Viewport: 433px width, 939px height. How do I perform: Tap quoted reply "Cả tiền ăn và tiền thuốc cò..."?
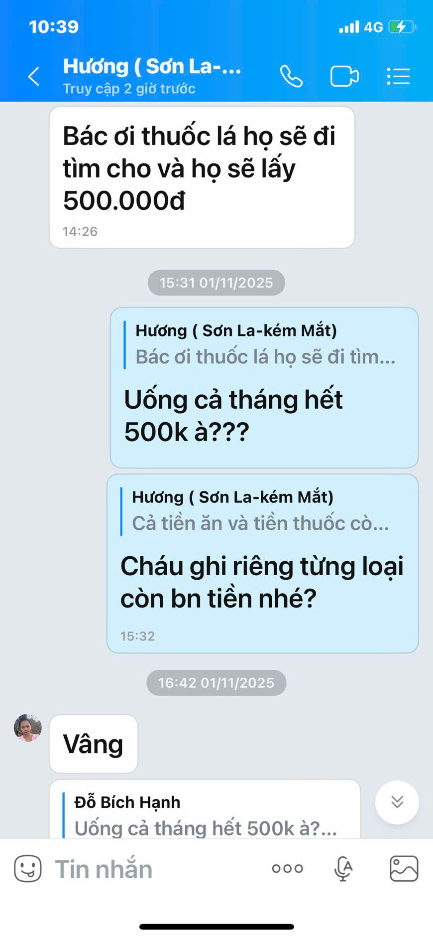click(260, 510)
